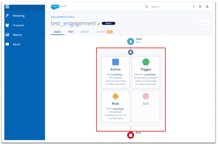Switch to the REPORT tab
This screenshot has width=218, height=144.
click(x=85, y=32)
